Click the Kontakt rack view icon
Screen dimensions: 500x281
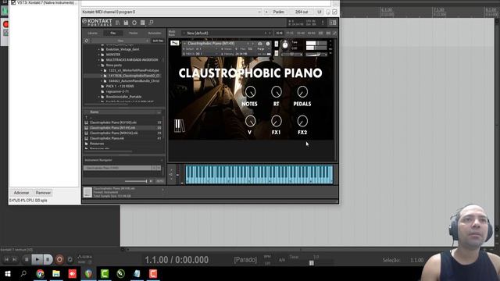click(142, 23)
